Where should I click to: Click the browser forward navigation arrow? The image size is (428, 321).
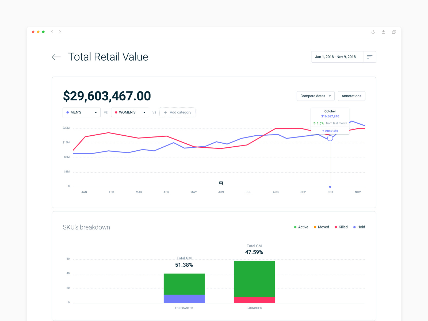click(60, 32)
